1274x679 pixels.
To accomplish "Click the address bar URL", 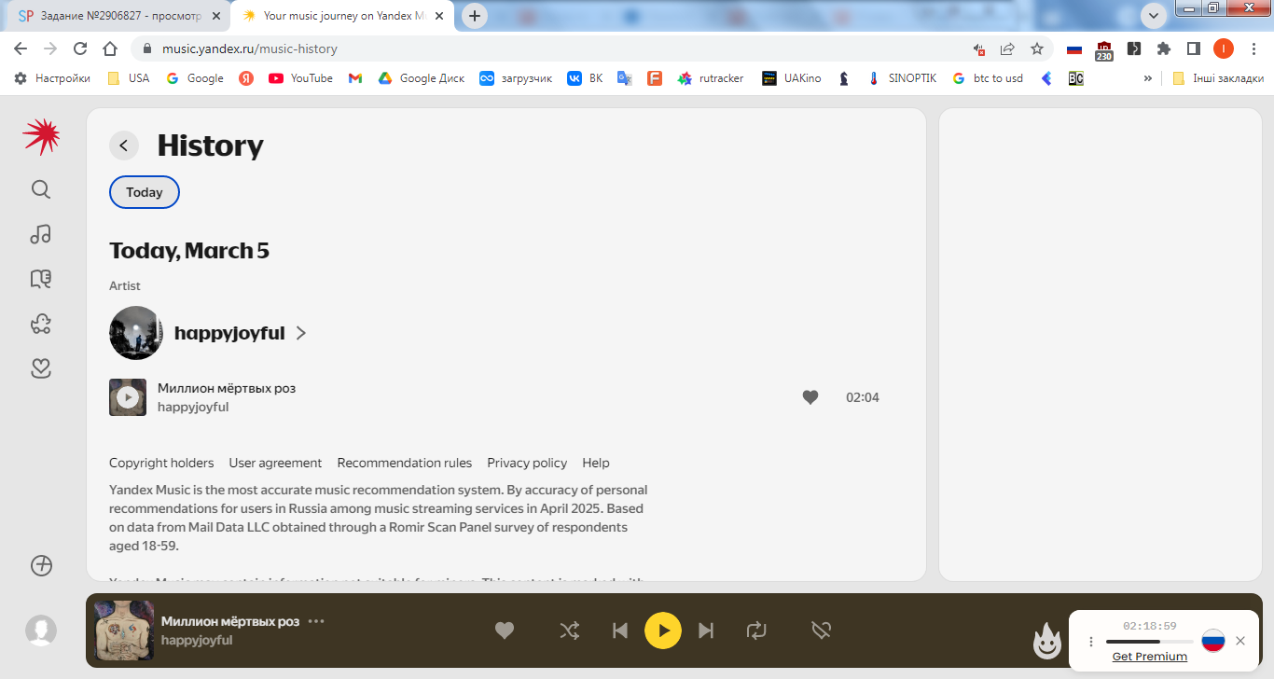I will [x=250, y=48].
